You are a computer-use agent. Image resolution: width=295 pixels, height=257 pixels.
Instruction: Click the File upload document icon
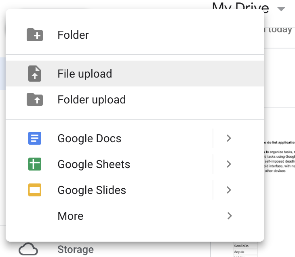coord(35,74)
